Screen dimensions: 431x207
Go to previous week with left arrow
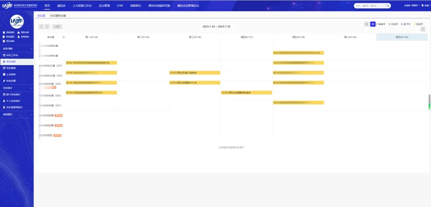tap(41, 27)
